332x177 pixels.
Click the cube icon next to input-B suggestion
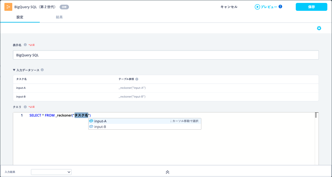pos(91,126)
